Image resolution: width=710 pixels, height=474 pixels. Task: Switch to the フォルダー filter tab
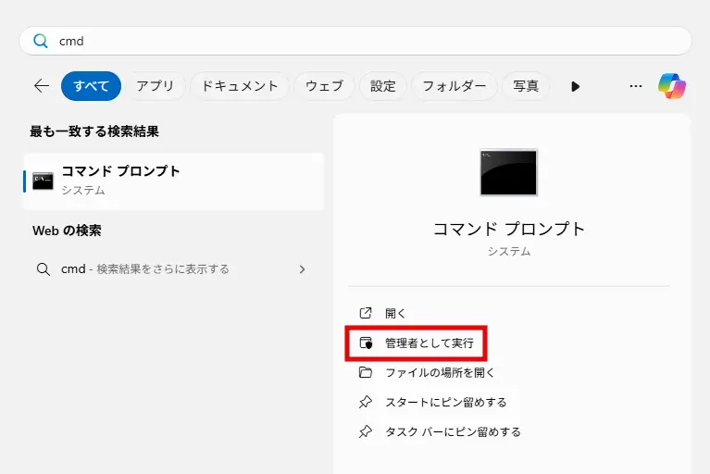(455, 86)
